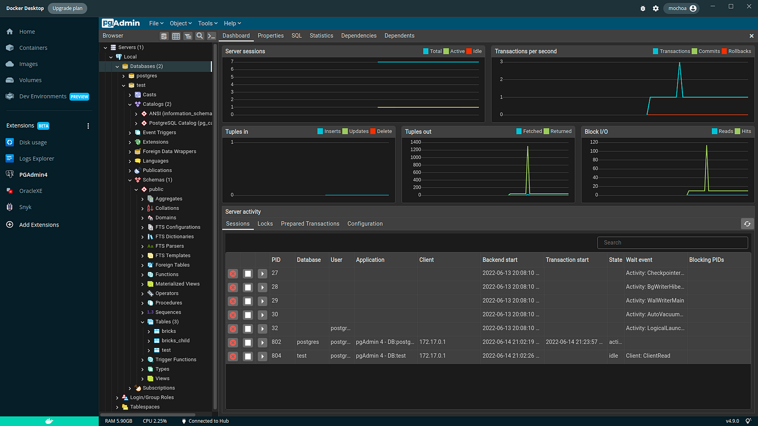This screenshot has height=426, width=758.
Task: Open the Query Tool from the Browser toolbar
Action: 164,36
